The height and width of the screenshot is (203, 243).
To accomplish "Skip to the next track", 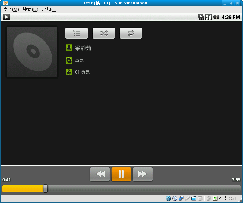I will (143, 174).
